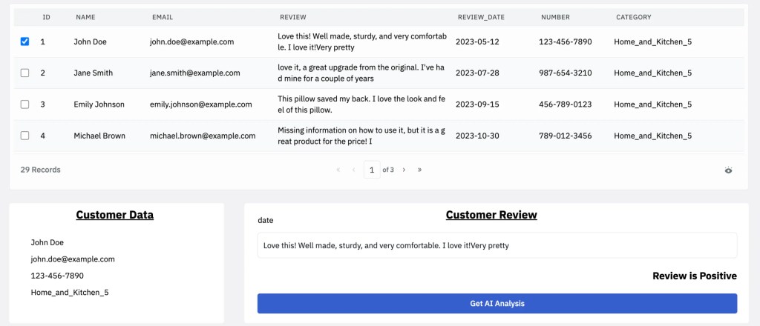Click Home_and_Kitchen_5 in Customer Data panel
The height and width of the screenshot is (326, 760).
tap(70, 293)
